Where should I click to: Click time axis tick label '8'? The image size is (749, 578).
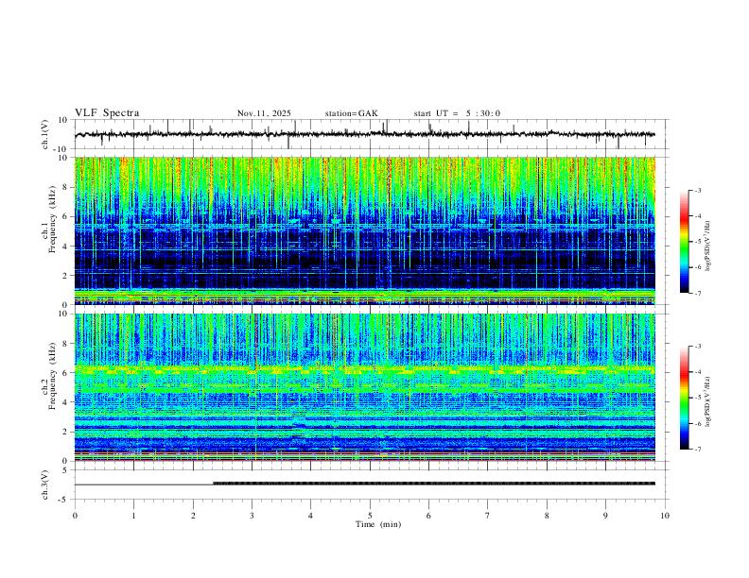click(x=547, y=516)
